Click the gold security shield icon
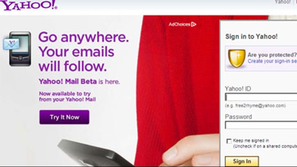The image size is (297, 167). pos(236,58)
